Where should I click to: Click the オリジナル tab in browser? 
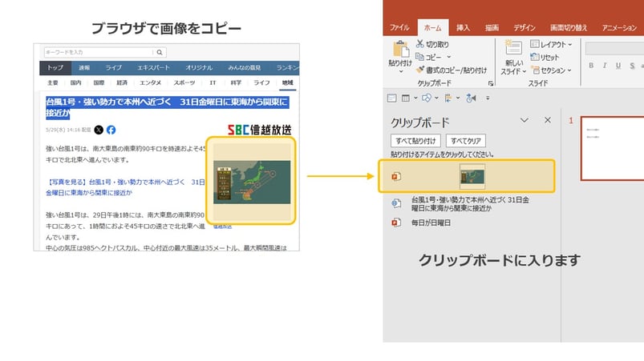click(x=199, y=67)
